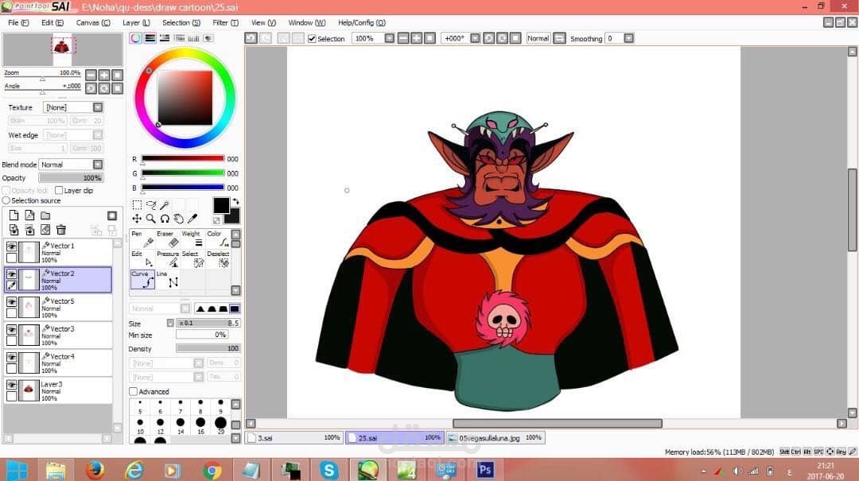
Task: Hide the Vector2 layer
Action: [x=11, y=274]
